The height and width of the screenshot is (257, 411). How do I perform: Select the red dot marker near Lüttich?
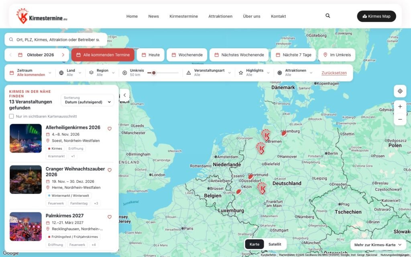pyautogui.click(x=239, y=192)
